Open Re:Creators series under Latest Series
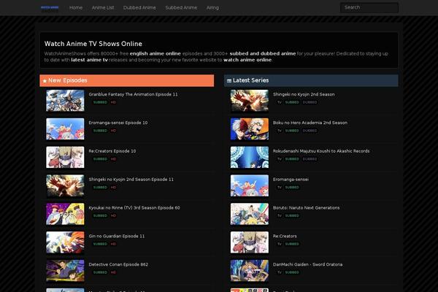Image resolution: width=438 pixels, height=292 pixels. pos(285,236)
